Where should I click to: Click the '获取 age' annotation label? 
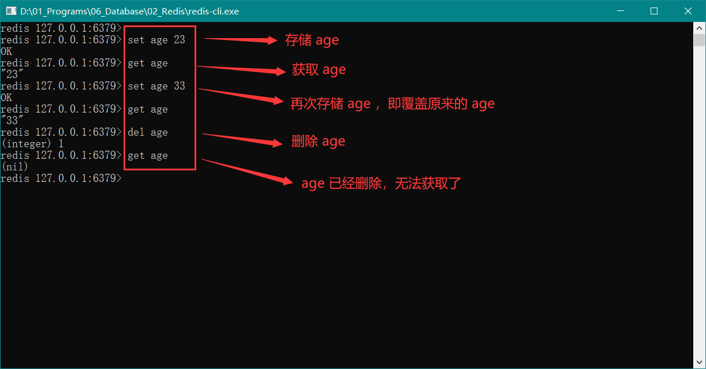[x=319, y=70]
